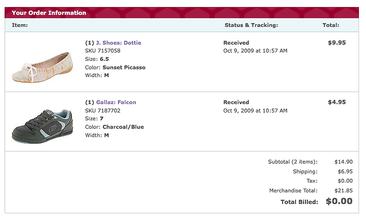This screenshot has height=217, width=366.
Task: Click the $9.95 price for Dottie
Action: click(x=337, y=43)
